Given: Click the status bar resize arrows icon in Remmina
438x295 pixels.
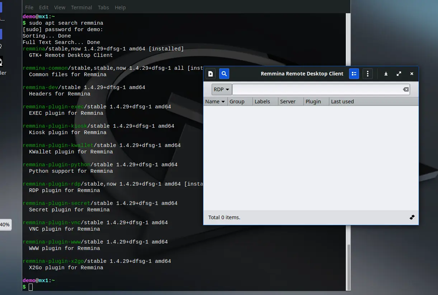Looking at the screenshot, I should [412, 217].
